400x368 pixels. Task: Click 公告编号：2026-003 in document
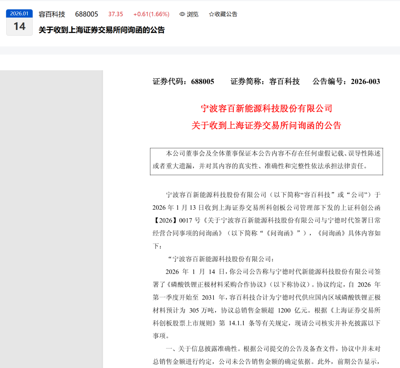point(346,81)
